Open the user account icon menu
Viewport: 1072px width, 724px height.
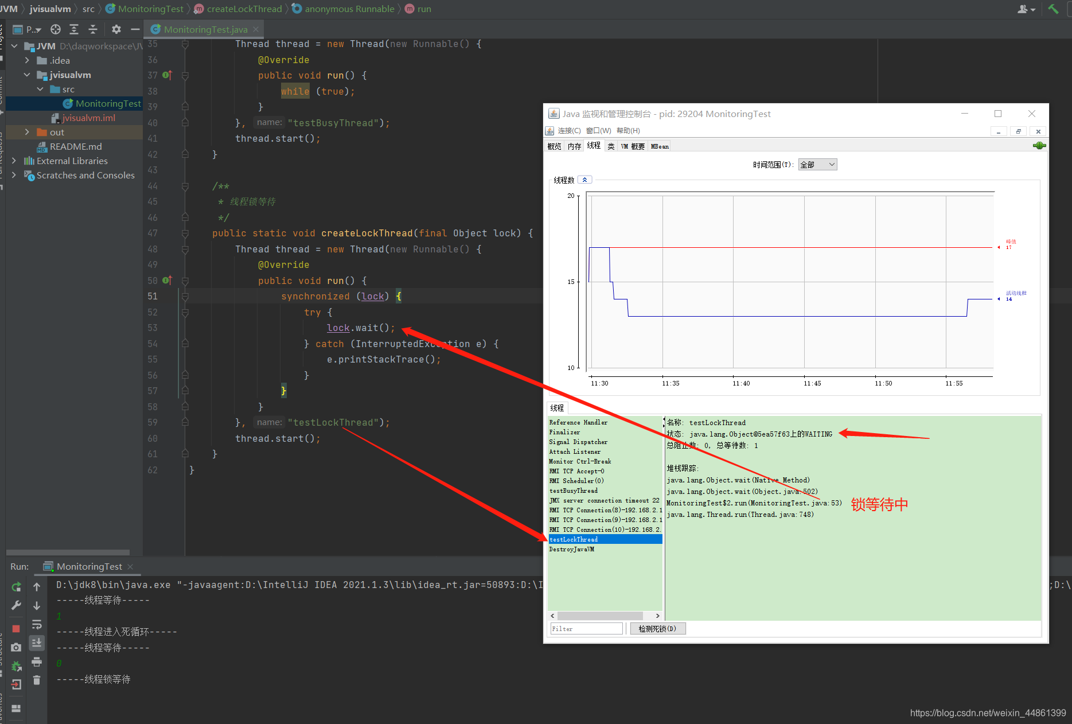(x=1026, y=9)
